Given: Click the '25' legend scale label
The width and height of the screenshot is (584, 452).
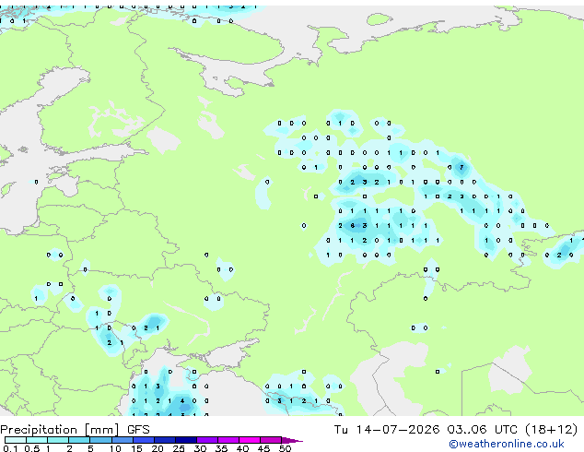Looking at the screenshot, I should [179, 448].
